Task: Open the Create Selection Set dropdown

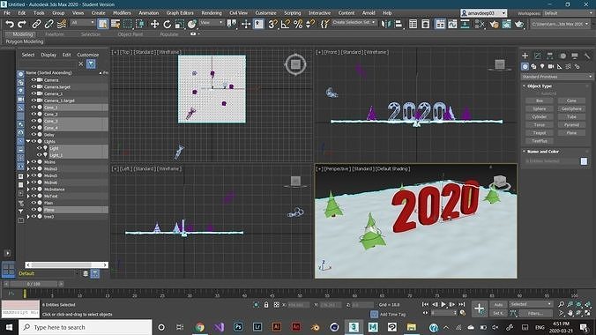Action: point(354,22)
